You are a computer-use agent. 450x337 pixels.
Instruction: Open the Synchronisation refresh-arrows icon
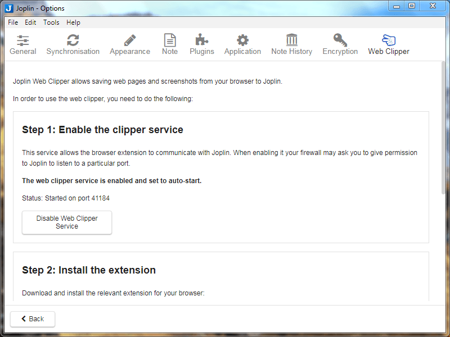[73, 40]
